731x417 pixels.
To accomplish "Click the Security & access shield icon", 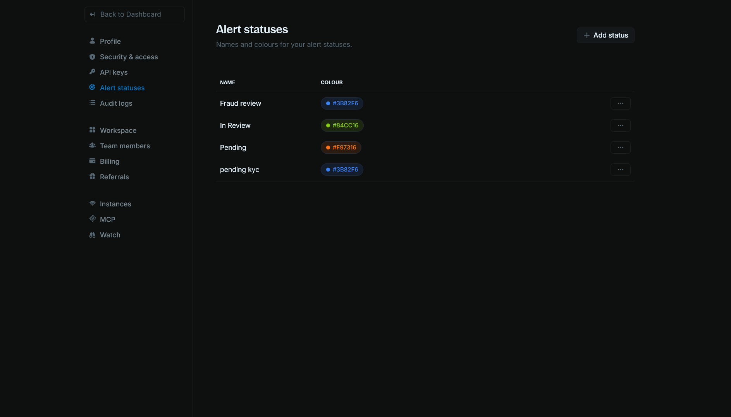I will point(92,57).
